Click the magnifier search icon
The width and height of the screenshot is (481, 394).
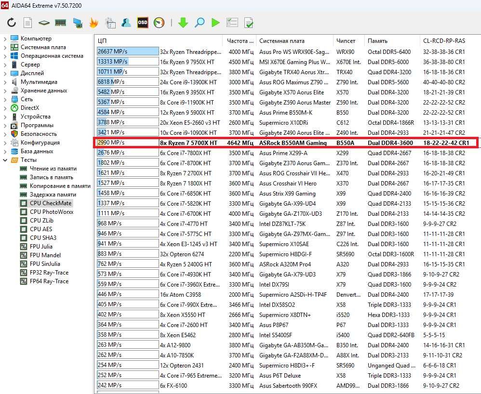[200, 22]
